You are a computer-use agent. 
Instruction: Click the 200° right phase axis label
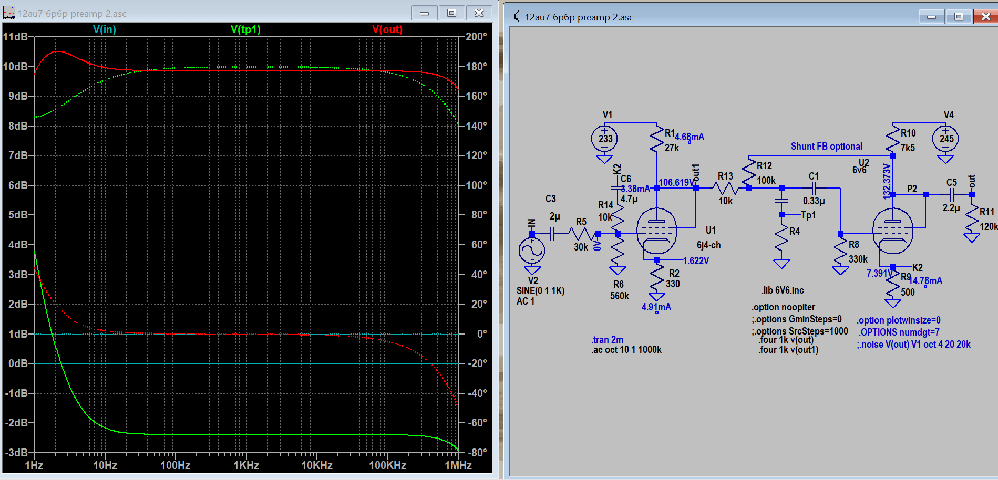pos(476,37)
